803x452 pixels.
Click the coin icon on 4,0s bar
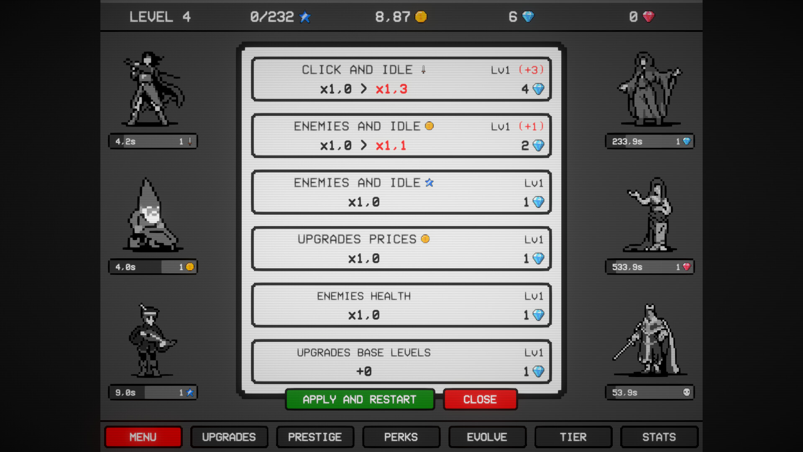(x=190, y=267)
